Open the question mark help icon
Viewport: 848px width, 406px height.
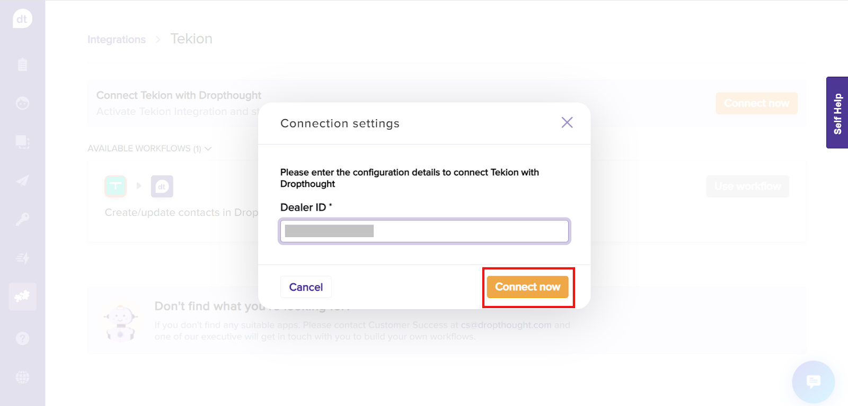22,338
